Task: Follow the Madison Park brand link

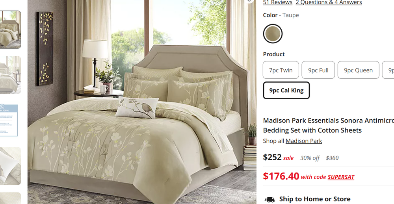Action: (304, 141)
